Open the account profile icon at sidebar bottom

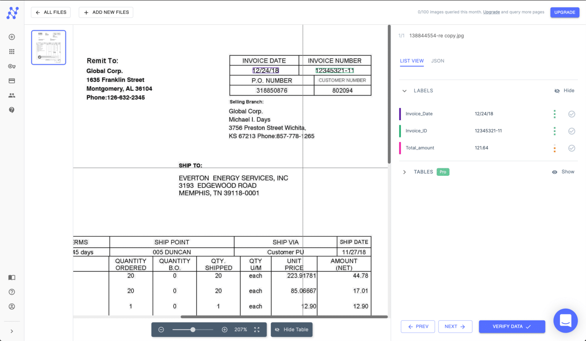(11, 306)
